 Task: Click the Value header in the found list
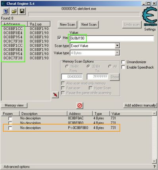[x=39, y=24]
